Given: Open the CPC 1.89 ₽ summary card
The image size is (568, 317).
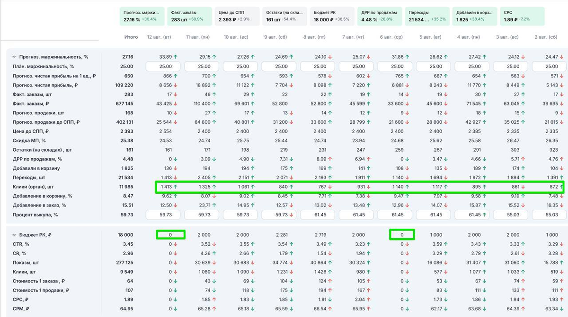Looking at the screenshot, I should tap(523, 16).
